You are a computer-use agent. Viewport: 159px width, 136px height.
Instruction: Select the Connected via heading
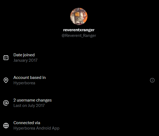coord(27,123)
